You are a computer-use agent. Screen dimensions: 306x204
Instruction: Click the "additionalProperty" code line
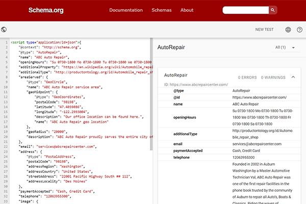coord(86,67)
